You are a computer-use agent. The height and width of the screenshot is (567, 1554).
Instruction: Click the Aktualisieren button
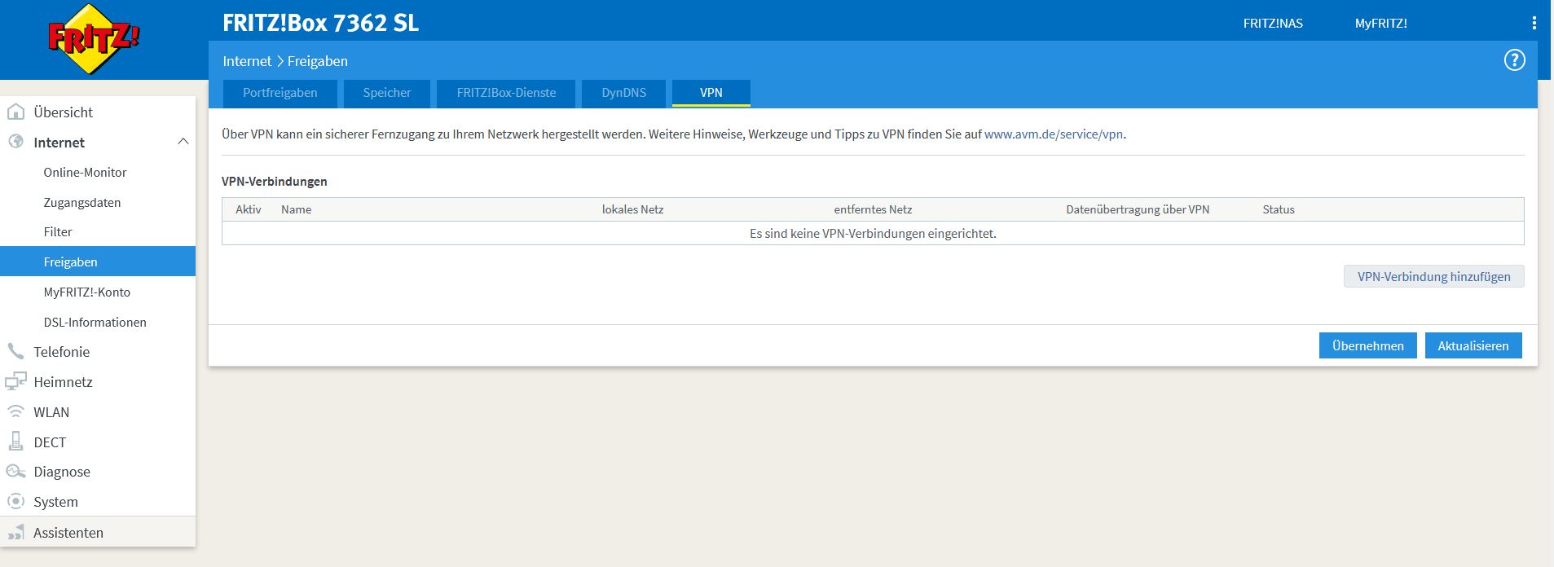pyautogui.click(x=1473, y=345)
